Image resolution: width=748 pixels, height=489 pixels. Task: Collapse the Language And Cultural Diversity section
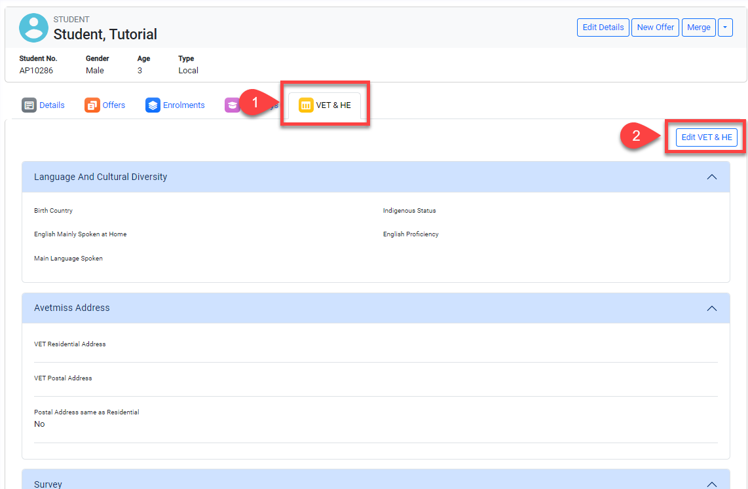[711, 177]
